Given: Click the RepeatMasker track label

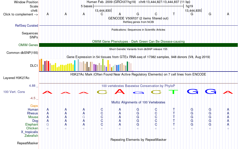Looking at the screenshot, I should (28, 143).
